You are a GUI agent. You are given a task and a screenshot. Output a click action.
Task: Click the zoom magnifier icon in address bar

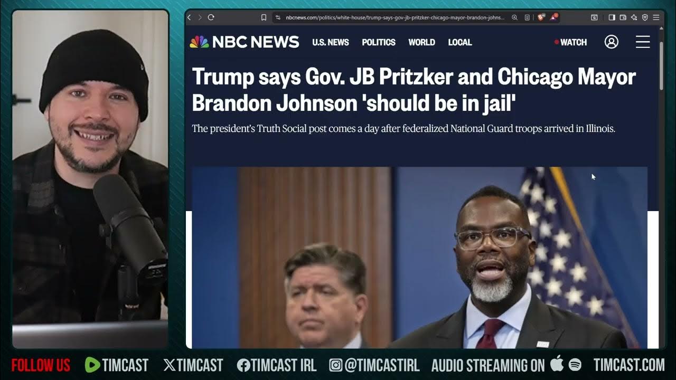[515, 17]
